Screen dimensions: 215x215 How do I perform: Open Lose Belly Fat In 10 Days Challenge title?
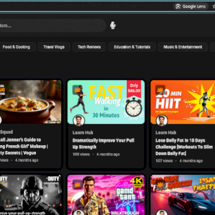click(x=184, y=147)
